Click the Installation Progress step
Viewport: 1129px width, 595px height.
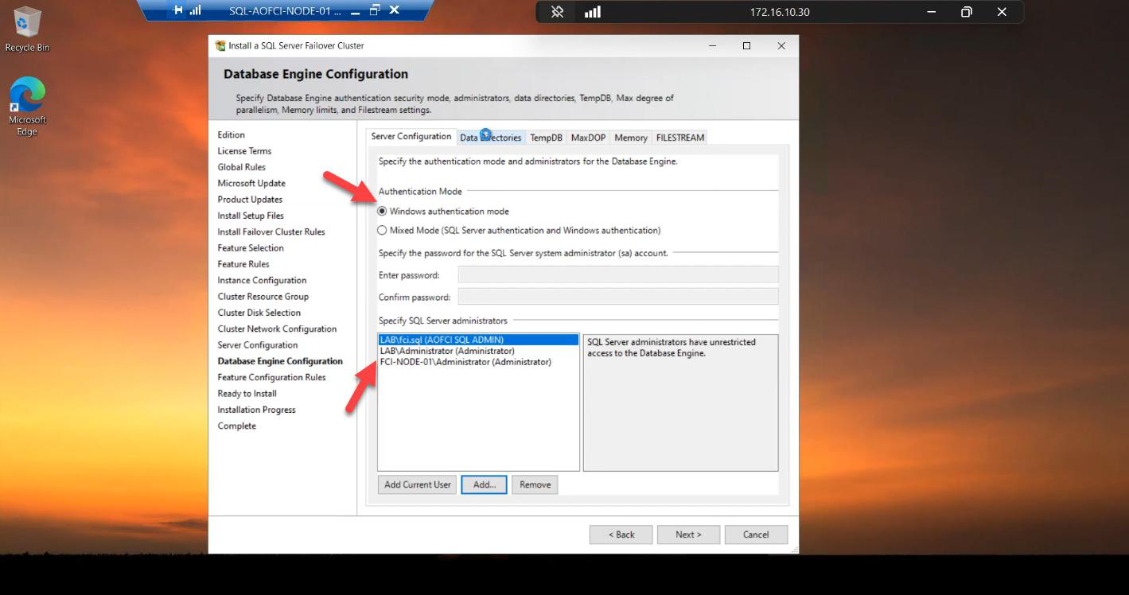click(256, 410)
